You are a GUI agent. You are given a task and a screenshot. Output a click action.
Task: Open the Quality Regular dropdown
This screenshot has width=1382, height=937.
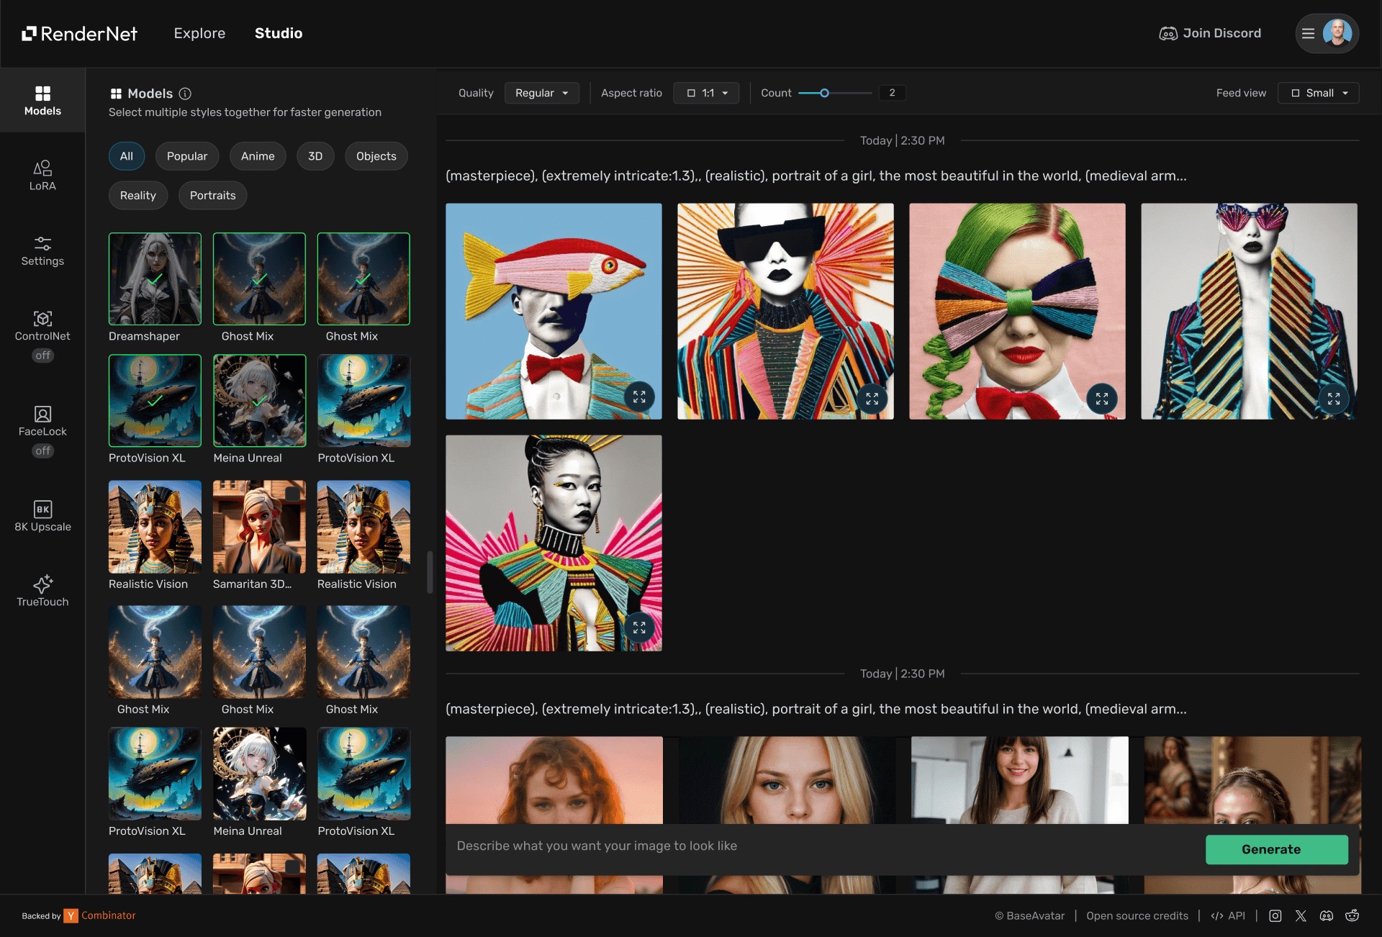click(542, 93)
